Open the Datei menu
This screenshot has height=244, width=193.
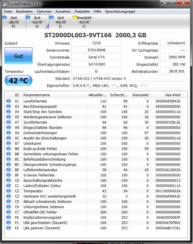[8, 11]
